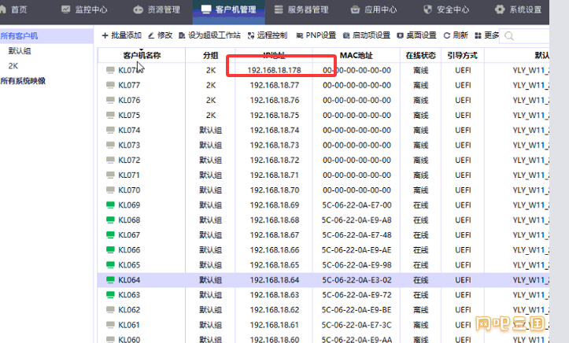Select KL060 client name text
The height and width of the screenshot is (343, 569).
(129, 339)
